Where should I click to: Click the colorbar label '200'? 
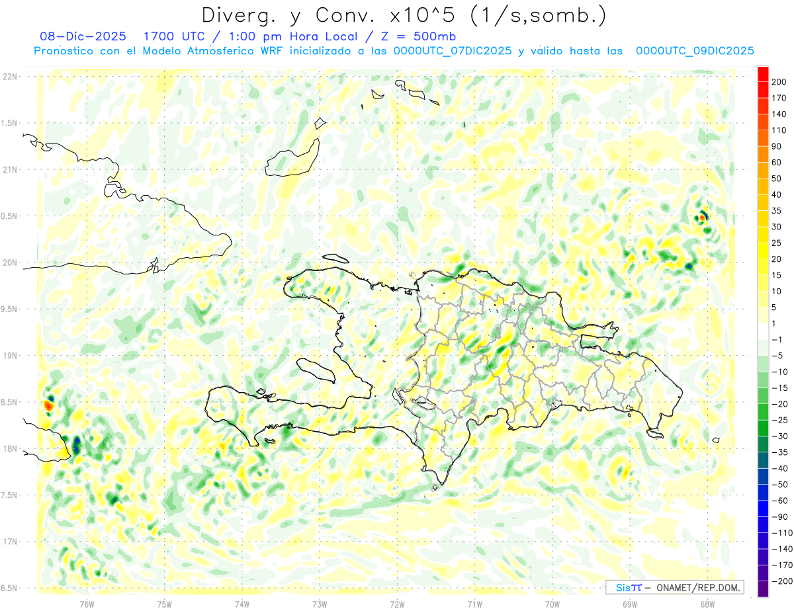click(780, 81)
